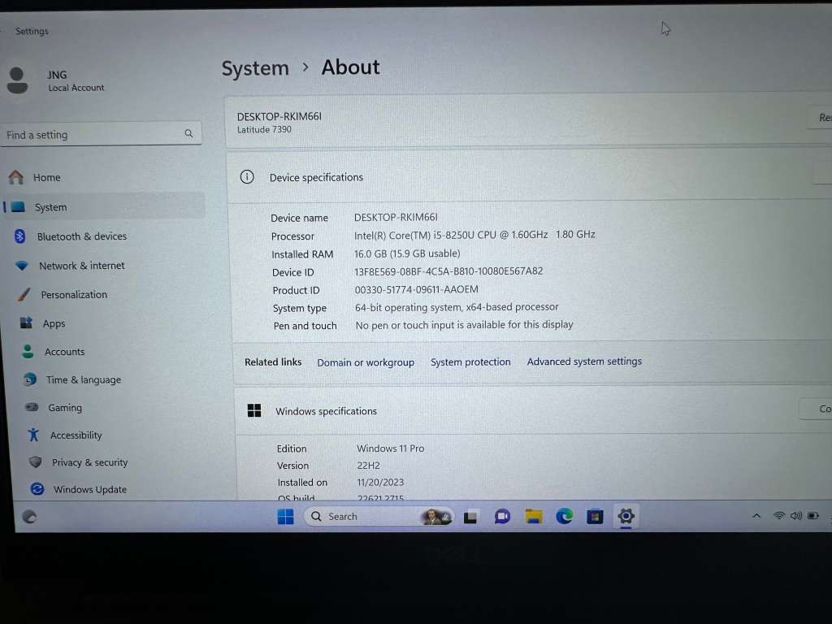The height and width of the screenshot is (624, 832).
Task: Click the info icon beside Device specifications
Action: tap(247, 176)
